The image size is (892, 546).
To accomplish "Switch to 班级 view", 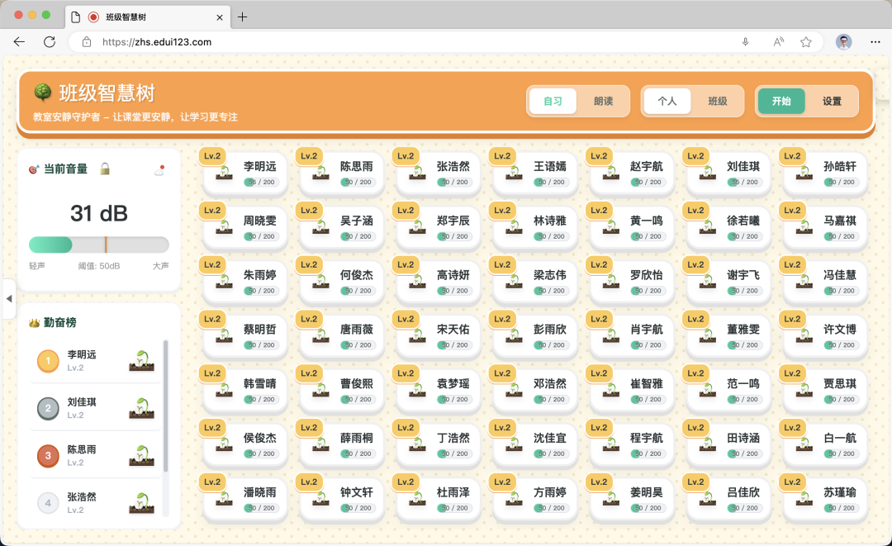I will point(717,101).
